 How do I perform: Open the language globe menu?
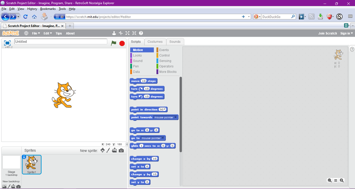tap(26, 33)
